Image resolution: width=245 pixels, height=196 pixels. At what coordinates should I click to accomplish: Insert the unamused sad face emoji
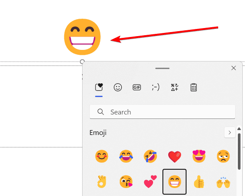223,156
